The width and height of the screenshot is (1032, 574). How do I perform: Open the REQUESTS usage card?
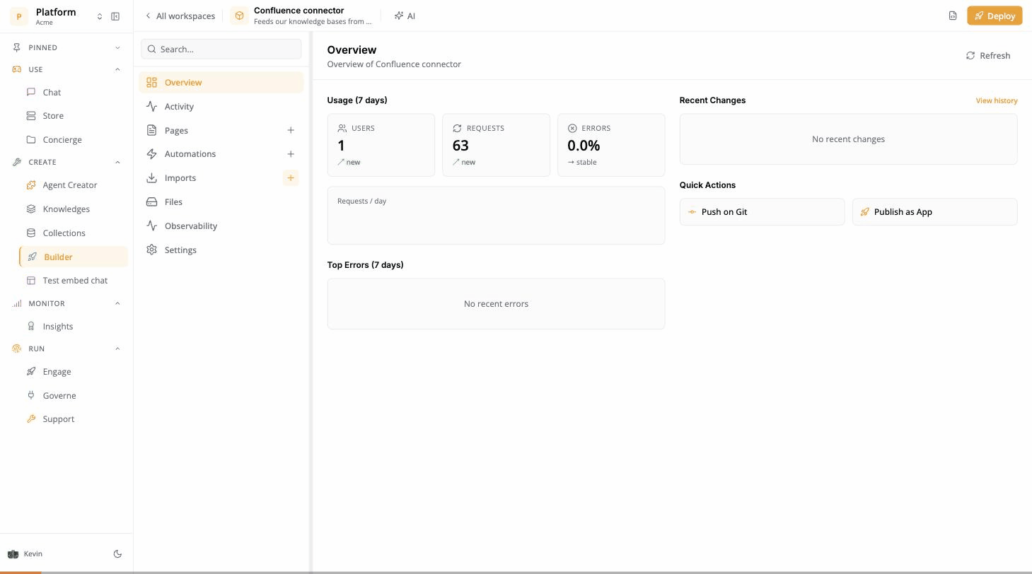click(496, 145)
